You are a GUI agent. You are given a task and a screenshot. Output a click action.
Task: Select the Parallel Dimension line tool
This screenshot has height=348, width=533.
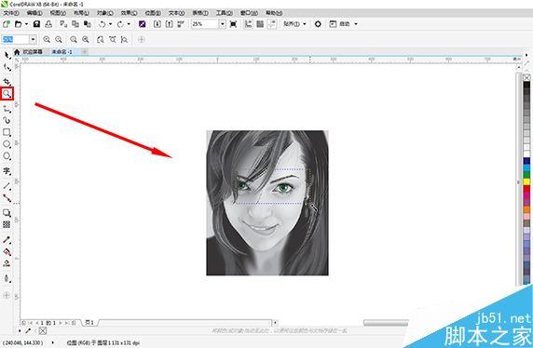click(x=7, y=186)
